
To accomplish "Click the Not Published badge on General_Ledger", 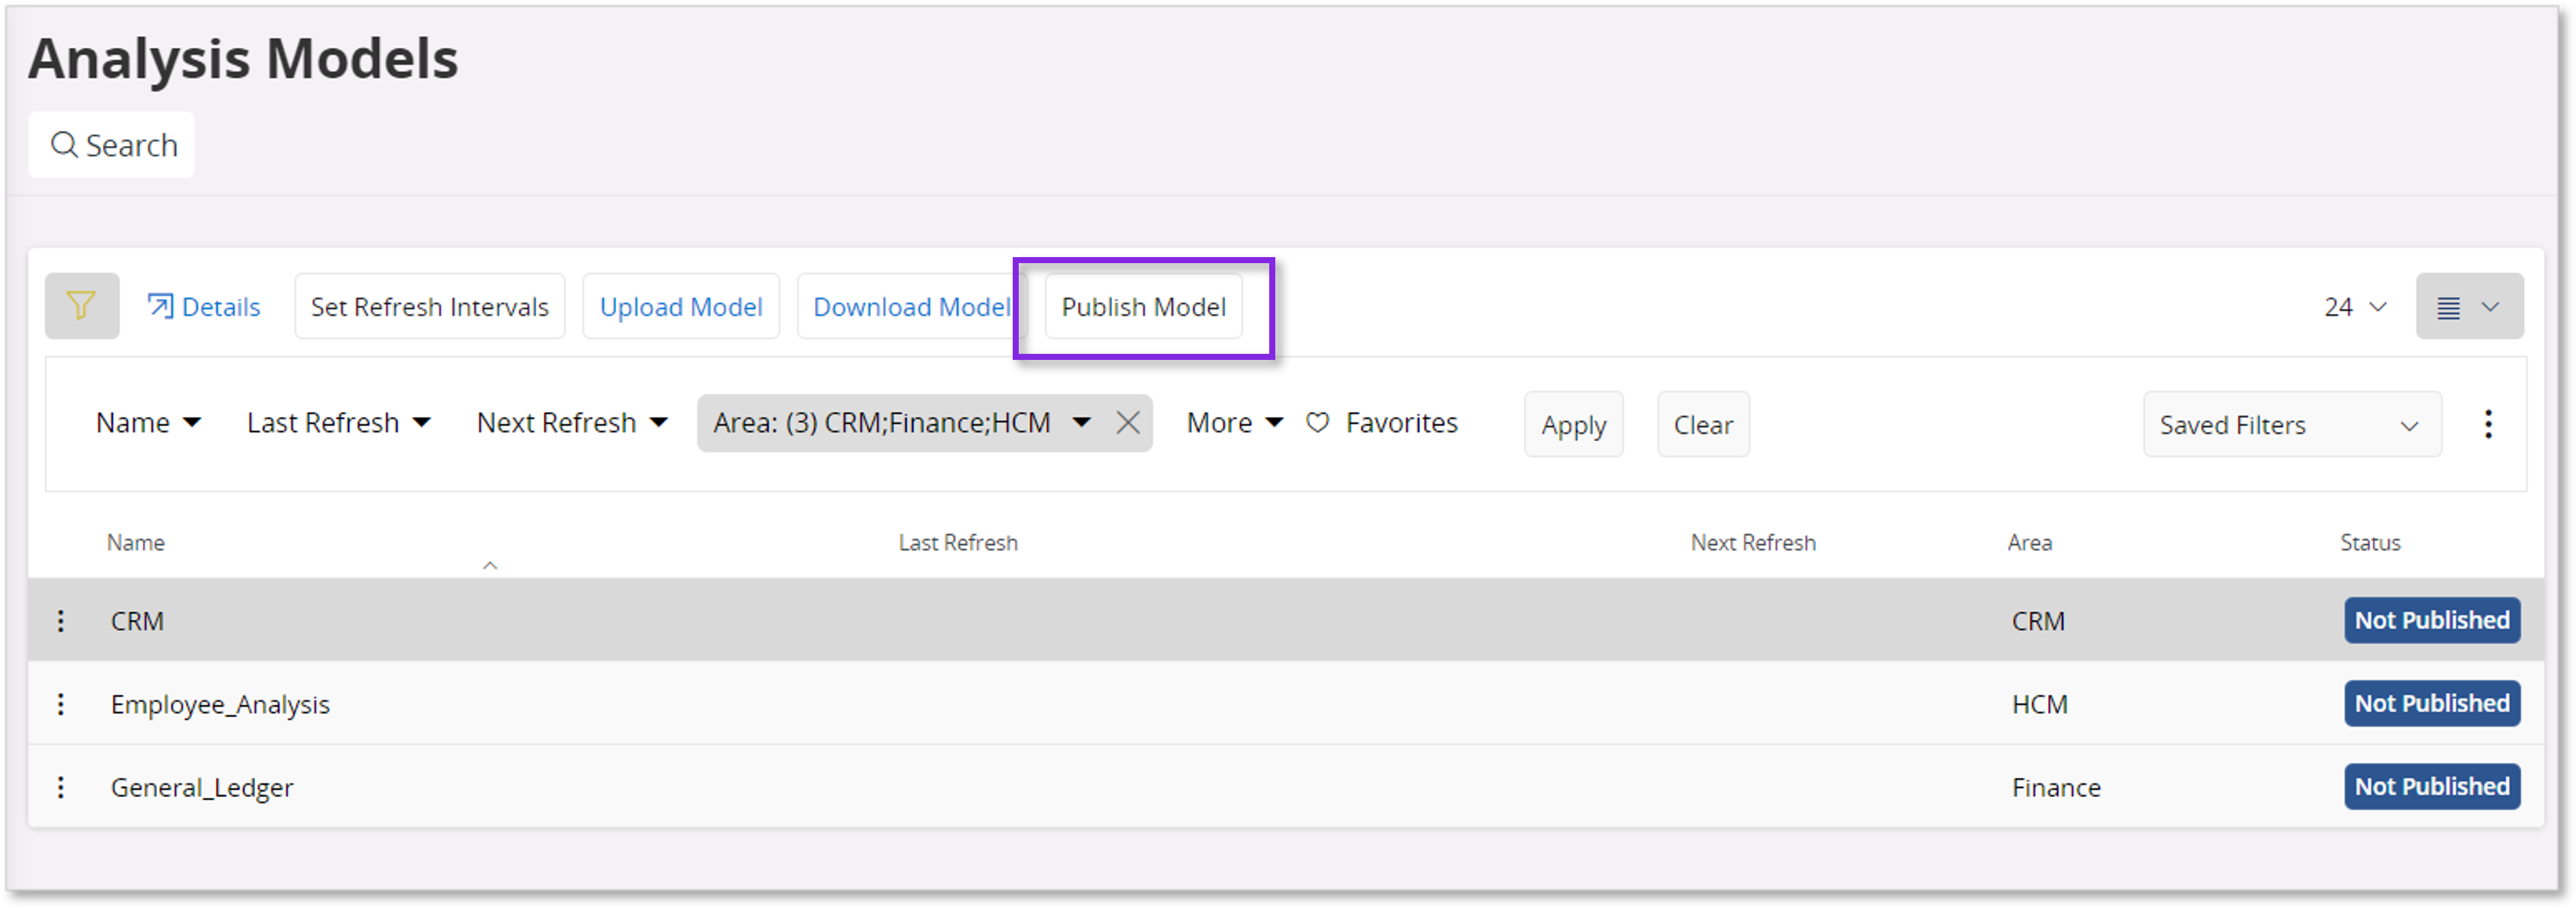I will pyautogui.click(x=2432, y=787).
